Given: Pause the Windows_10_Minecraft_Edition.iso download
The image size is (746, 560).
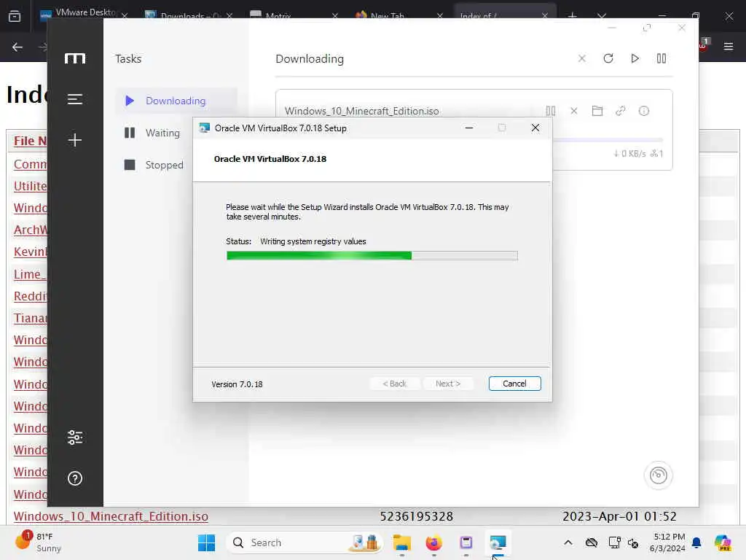Looking at the screenshot, I should click(x=551, y=111).
